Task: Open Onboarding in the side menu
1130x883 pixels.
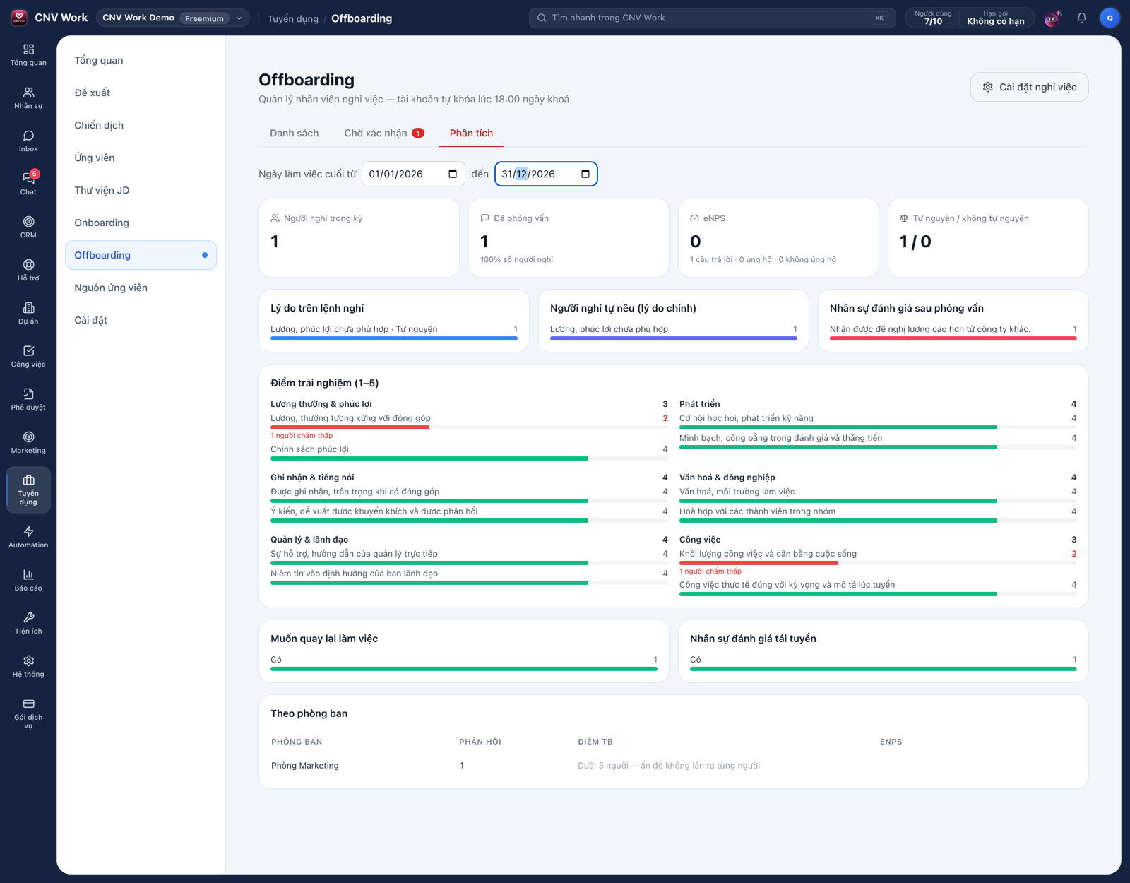Action: tap(141, 223)
